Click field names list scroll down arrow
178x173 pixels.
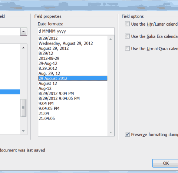(23, 131)
